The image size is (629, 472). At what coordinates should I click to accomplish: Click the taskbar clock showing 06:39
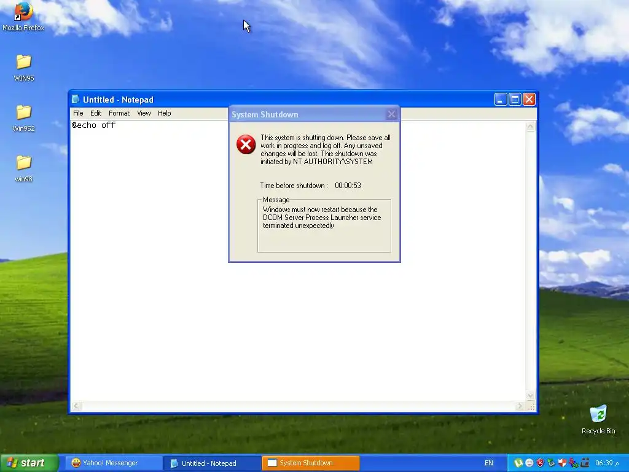pyautogui.click(x=606, y=463)
